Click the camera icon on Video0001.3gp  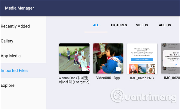pyautogui.click(x=119, y=69)
